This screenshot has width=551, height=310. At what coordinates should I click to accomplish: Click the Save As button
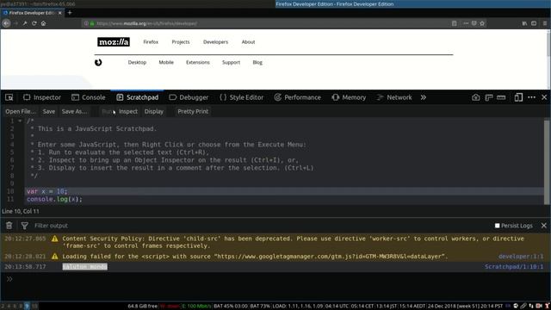(75, 111)
